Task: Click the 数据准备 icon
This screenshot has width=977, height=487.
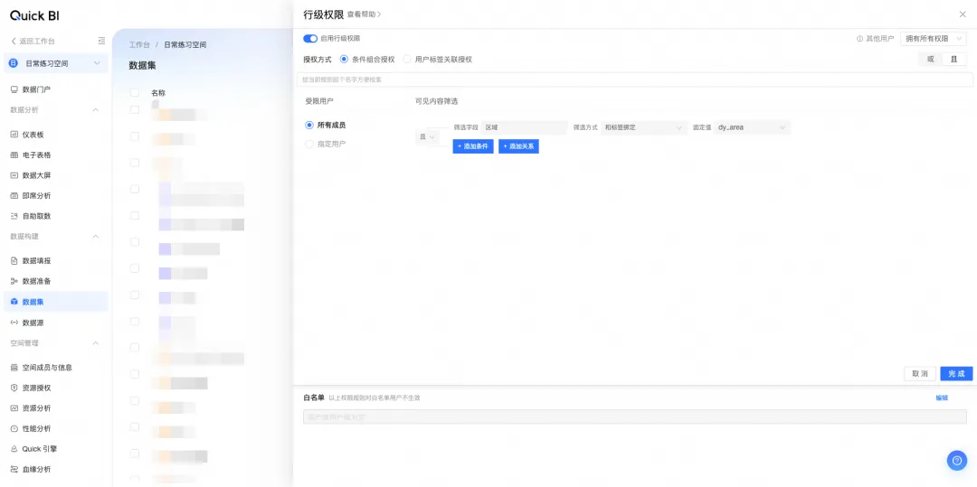Action: pyautogui.click(x=14, y=281)
